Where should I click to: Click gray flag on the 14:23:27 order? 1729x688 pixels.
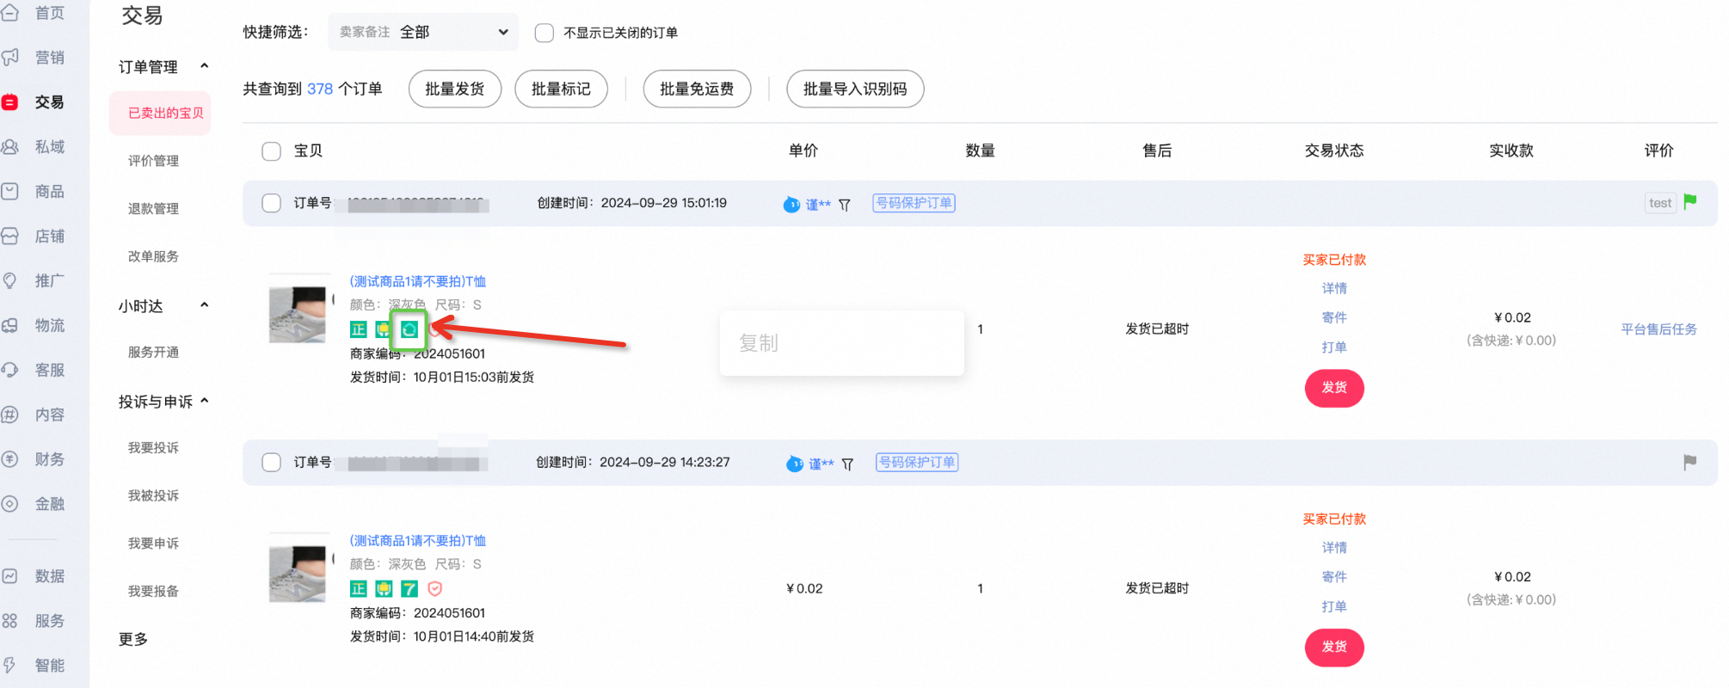pos(1689,462)
